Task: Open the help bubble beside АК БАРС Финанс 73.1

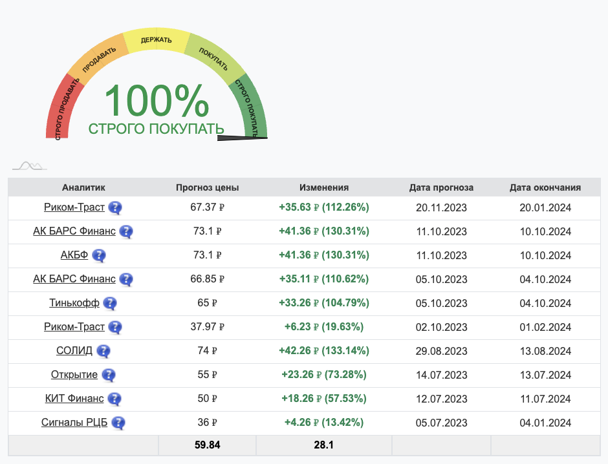Action: point(126,231)
